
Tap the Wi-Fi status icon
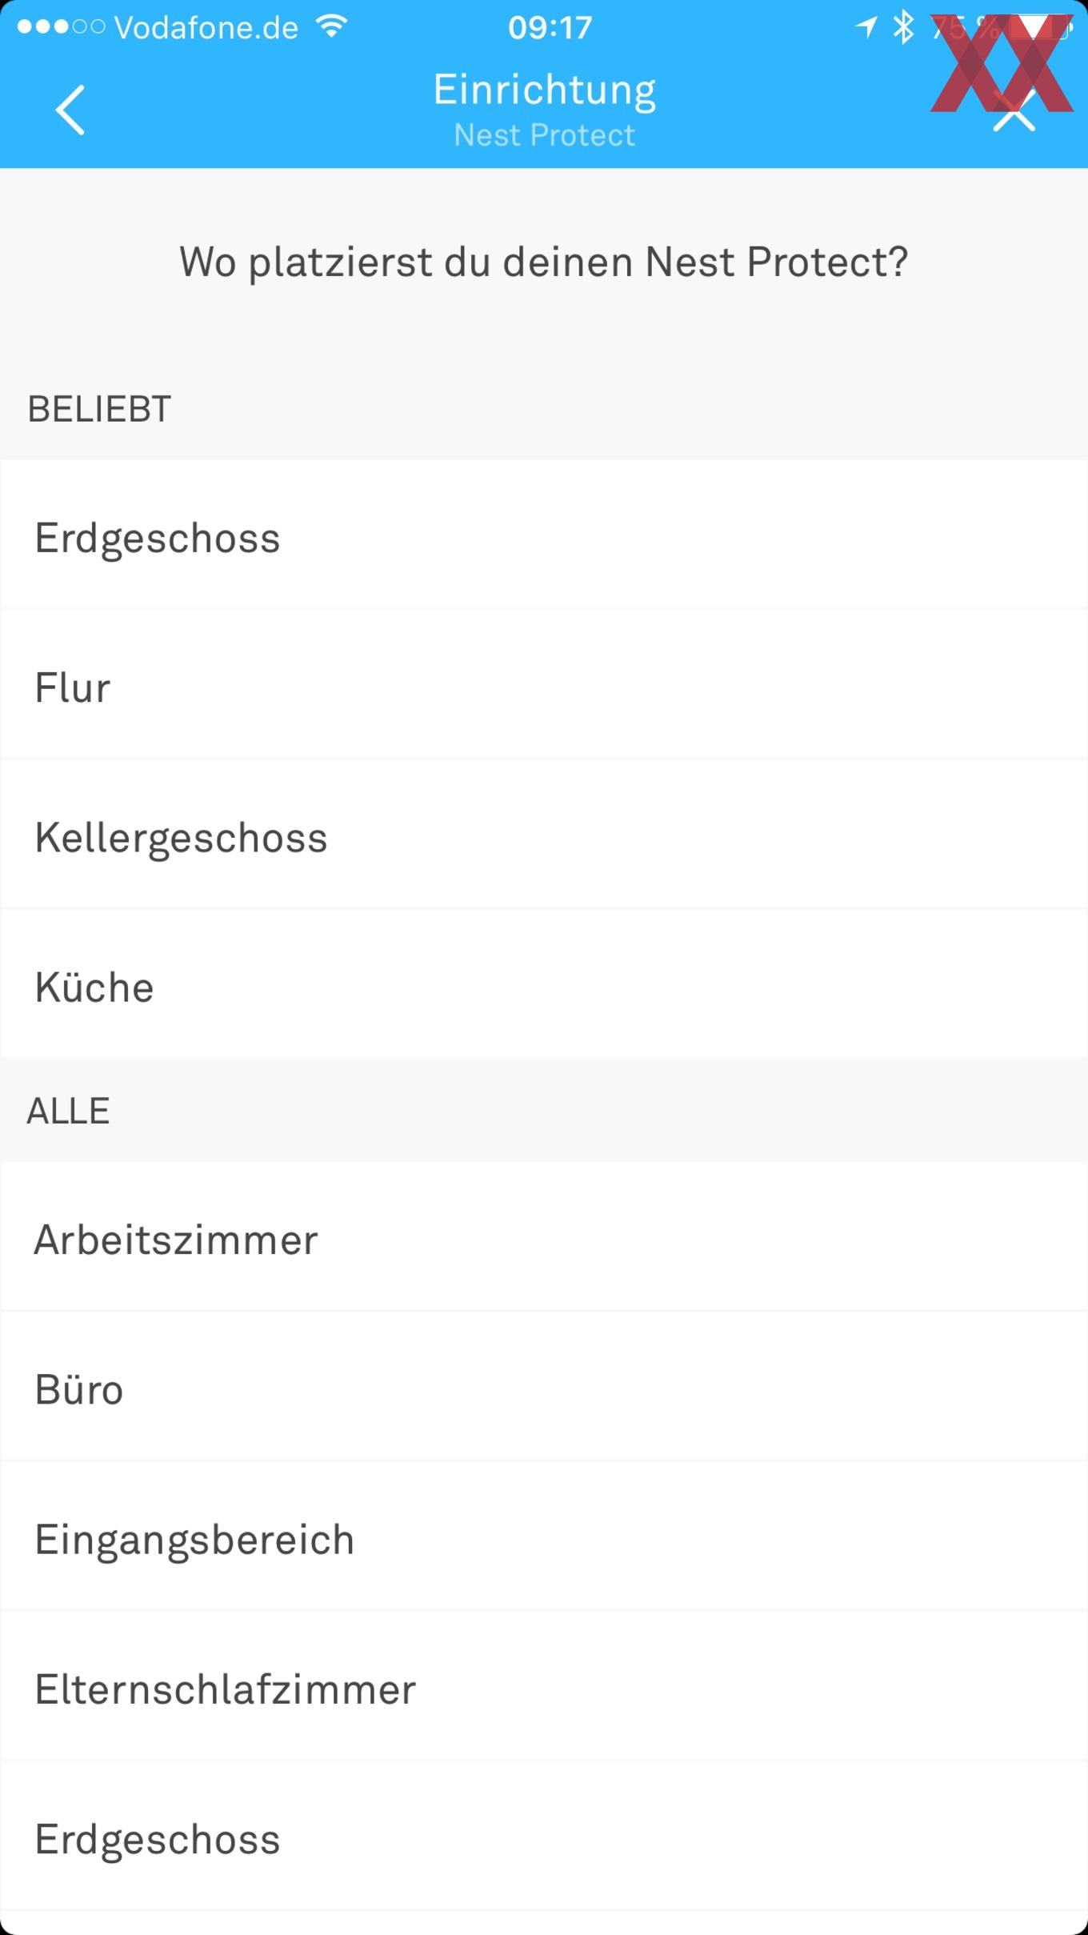point(330,27)
